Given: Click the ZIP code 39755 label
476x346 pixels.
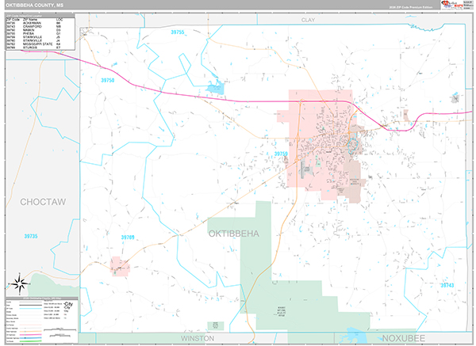Looking at the screenshot, I should 177,32.
